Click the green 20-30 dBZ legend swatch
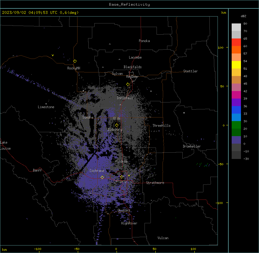The width and height of the screenshot is (259, 253). (x=236, y=125)
